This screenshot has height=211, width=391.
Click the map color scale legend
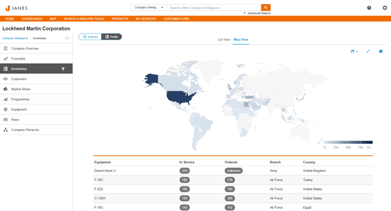[x=348, y=142]
